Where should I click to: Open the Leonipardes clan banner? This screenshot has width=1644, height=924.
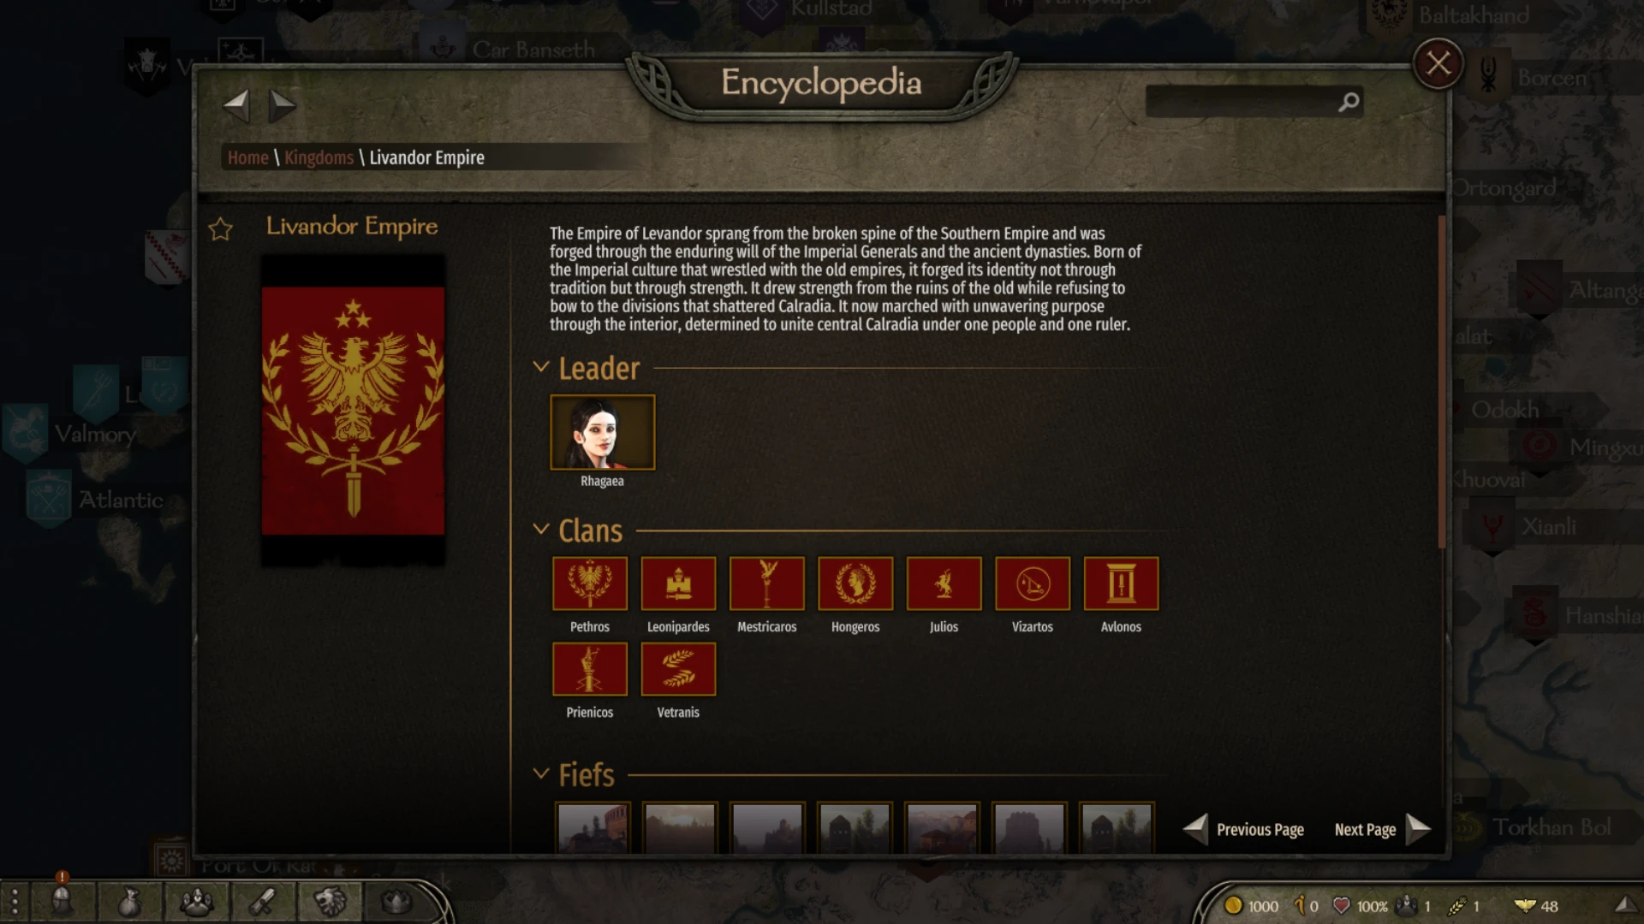(678, 583)
